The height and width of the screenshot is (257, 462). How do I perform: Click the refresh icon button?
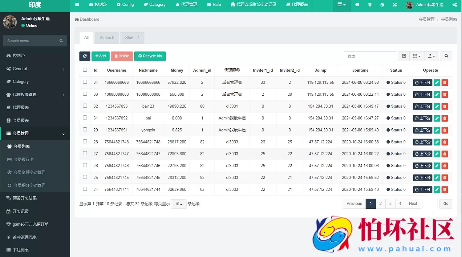tap(85, 56)
